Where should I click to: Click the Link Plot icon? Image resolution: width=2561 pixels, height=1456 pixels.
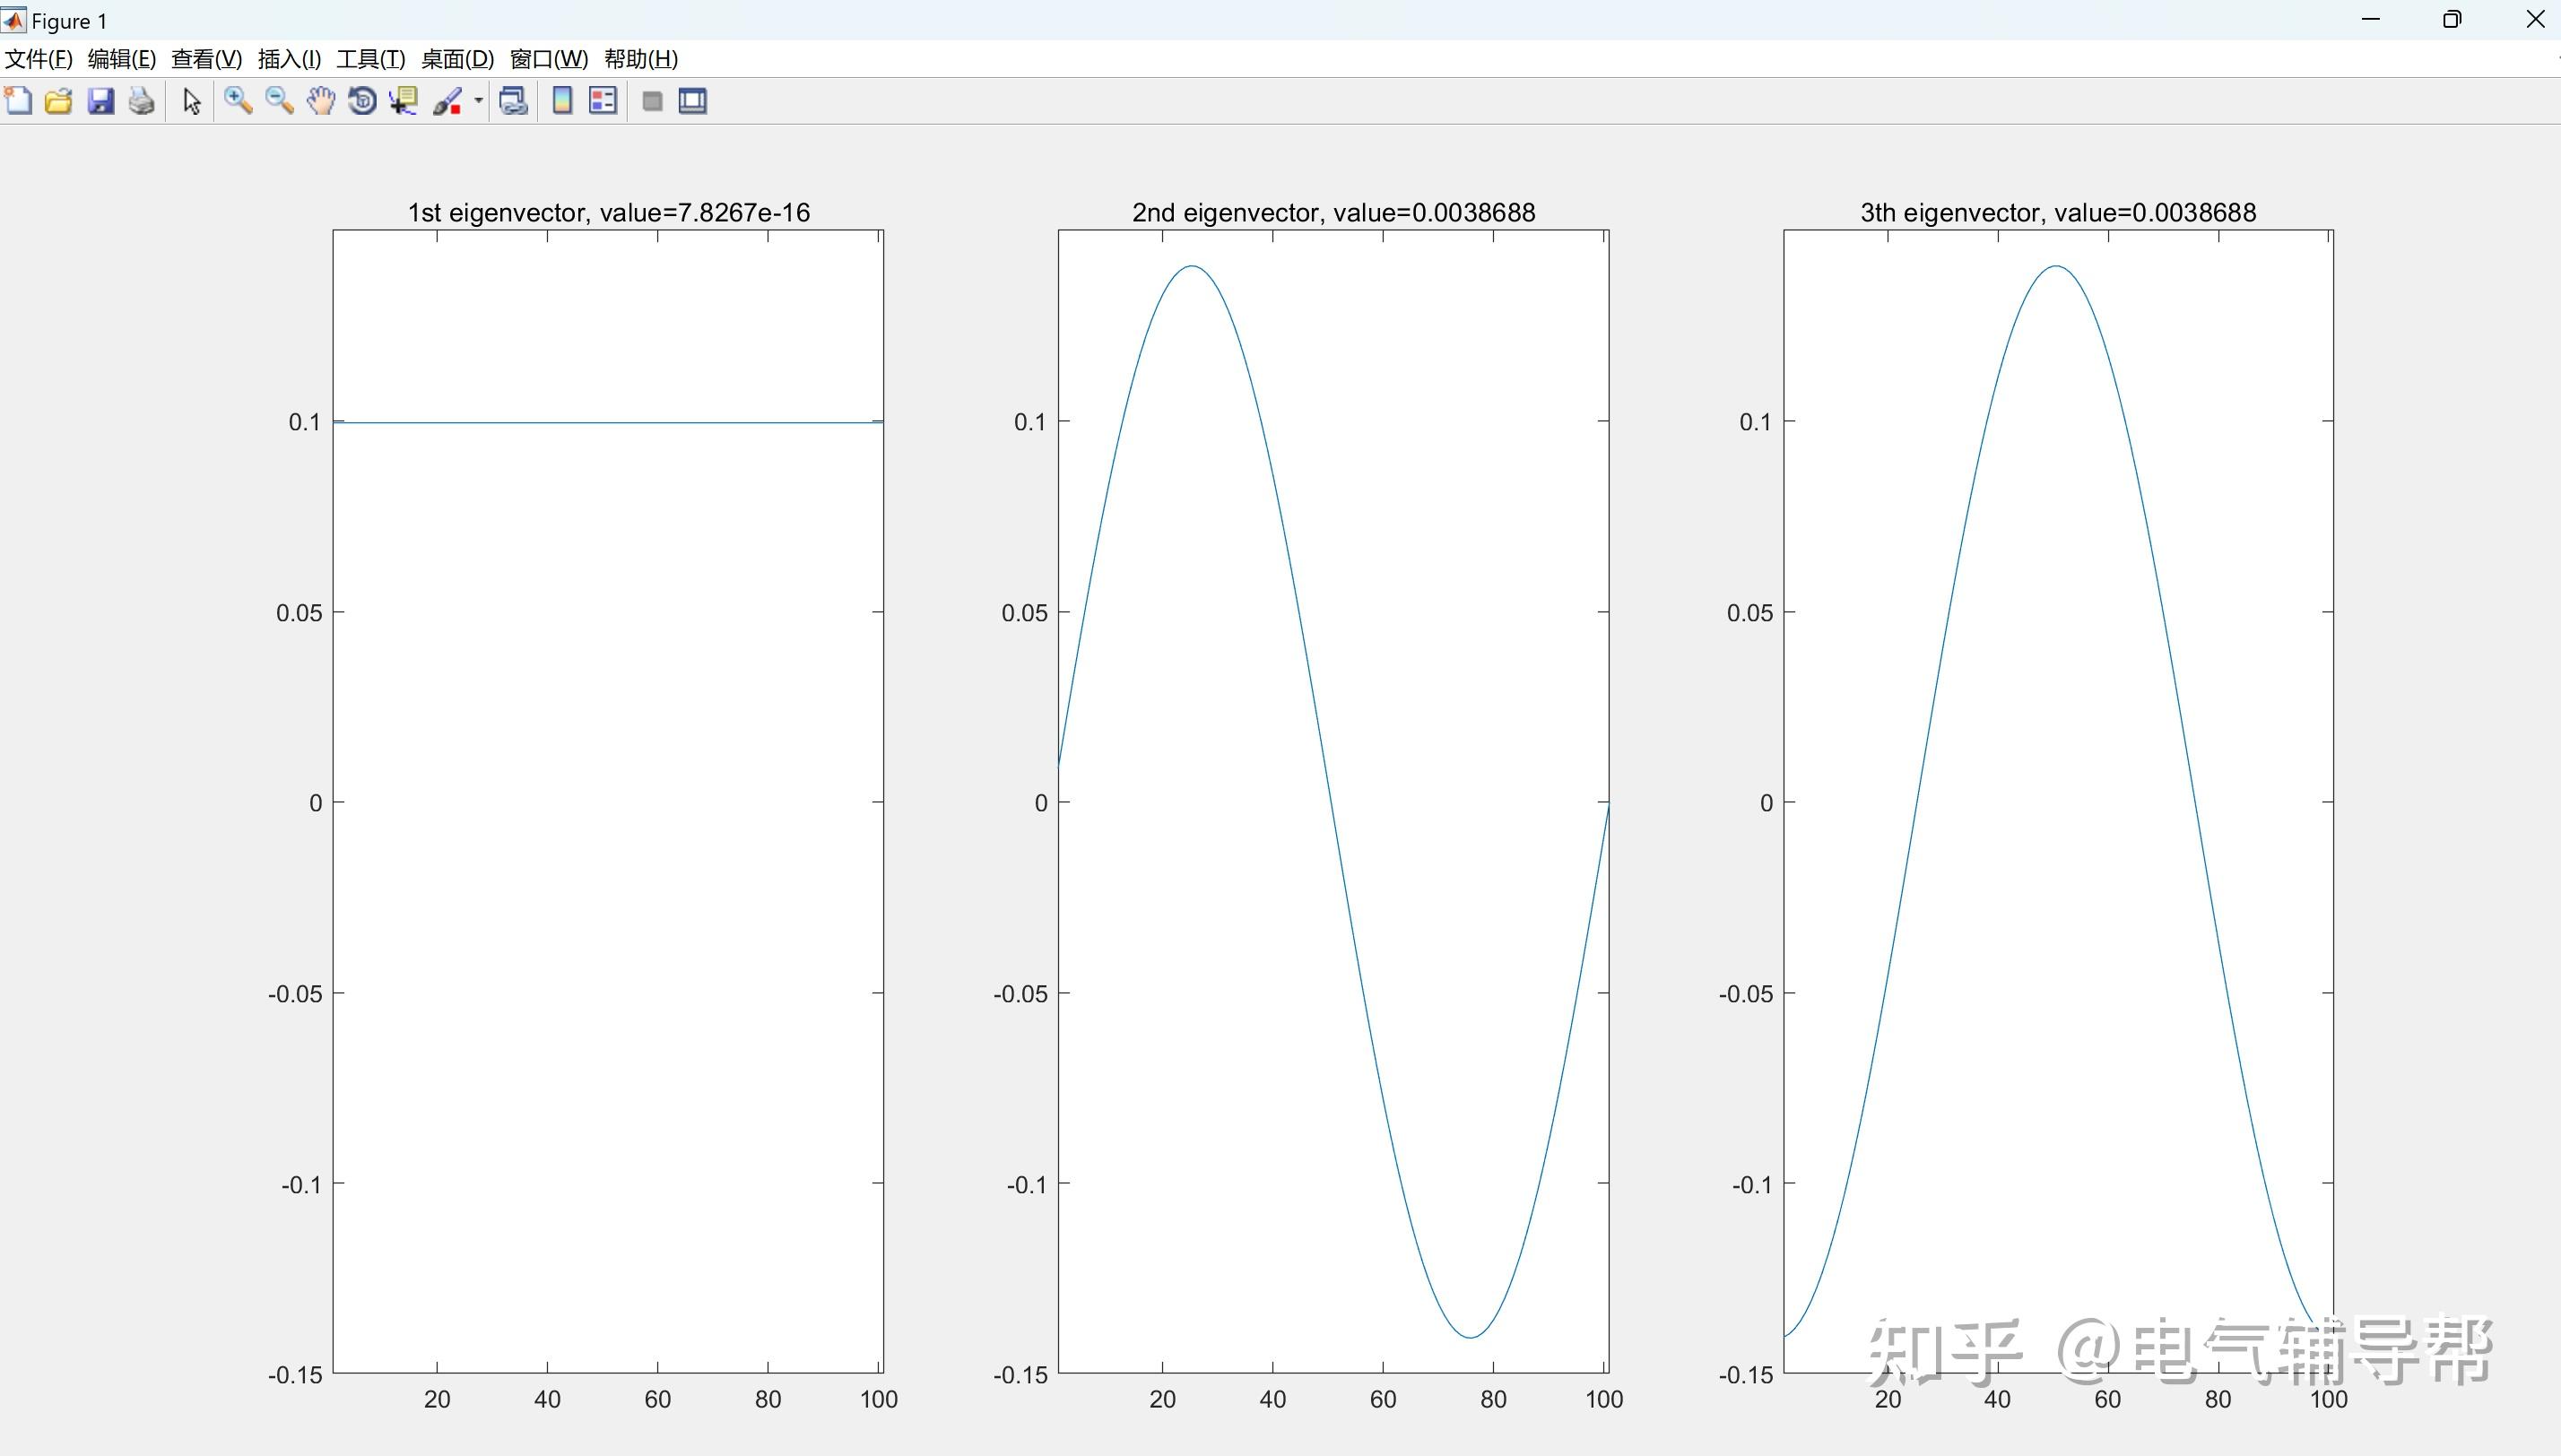[x=513, y=101]
